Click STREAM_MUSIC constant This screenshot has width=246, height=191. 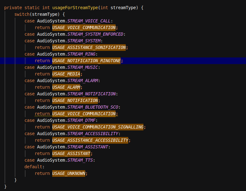tap(83, 68)
